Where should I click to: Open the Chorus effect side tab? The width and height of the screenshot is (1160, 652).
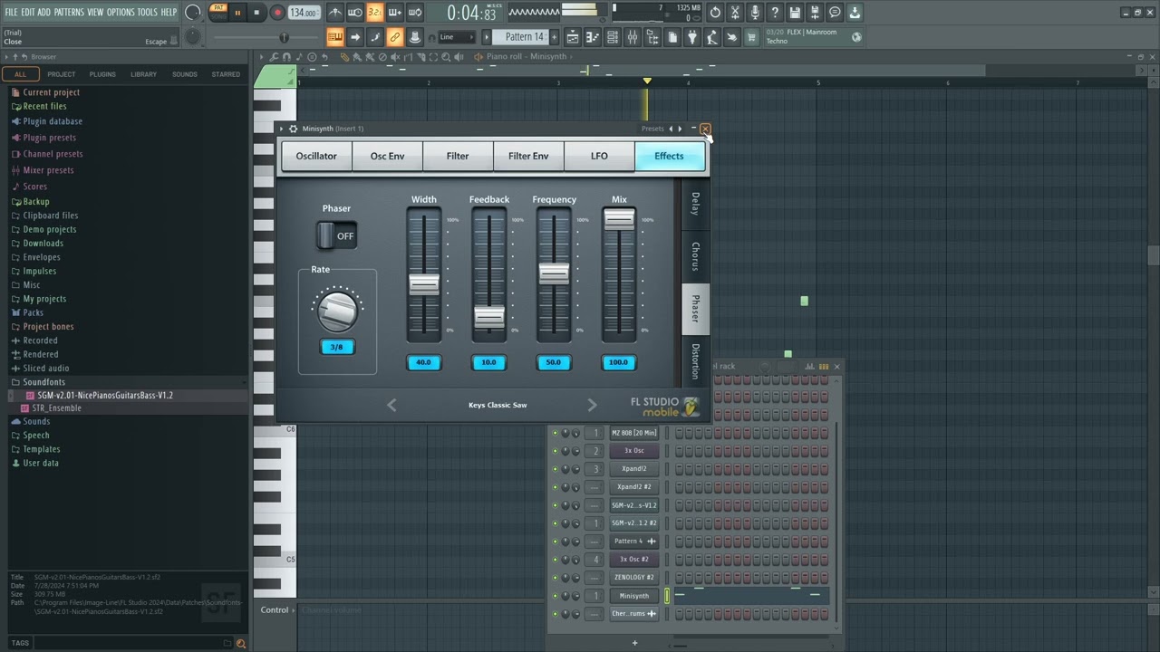click(695, 257)
